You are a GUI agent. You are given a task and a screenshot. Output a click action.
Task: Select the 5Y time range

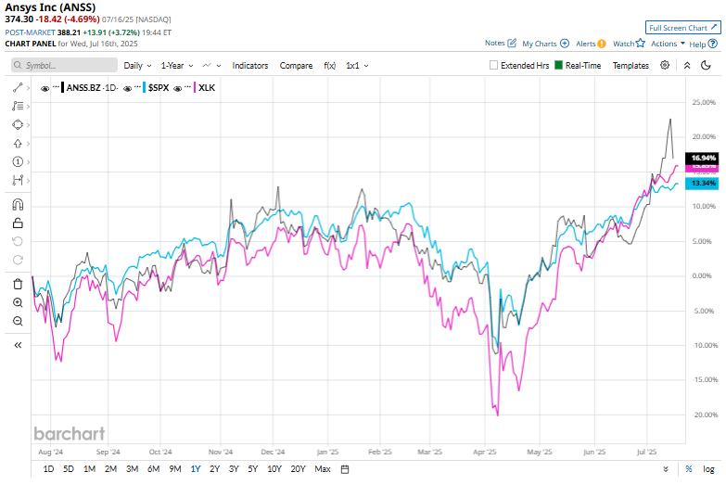click(x=253, y=469)
